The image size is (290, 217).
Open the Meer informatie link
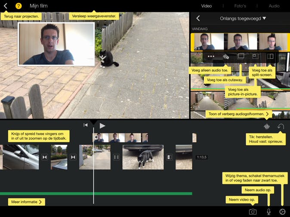pyautogui.click(x=26, y=202)
